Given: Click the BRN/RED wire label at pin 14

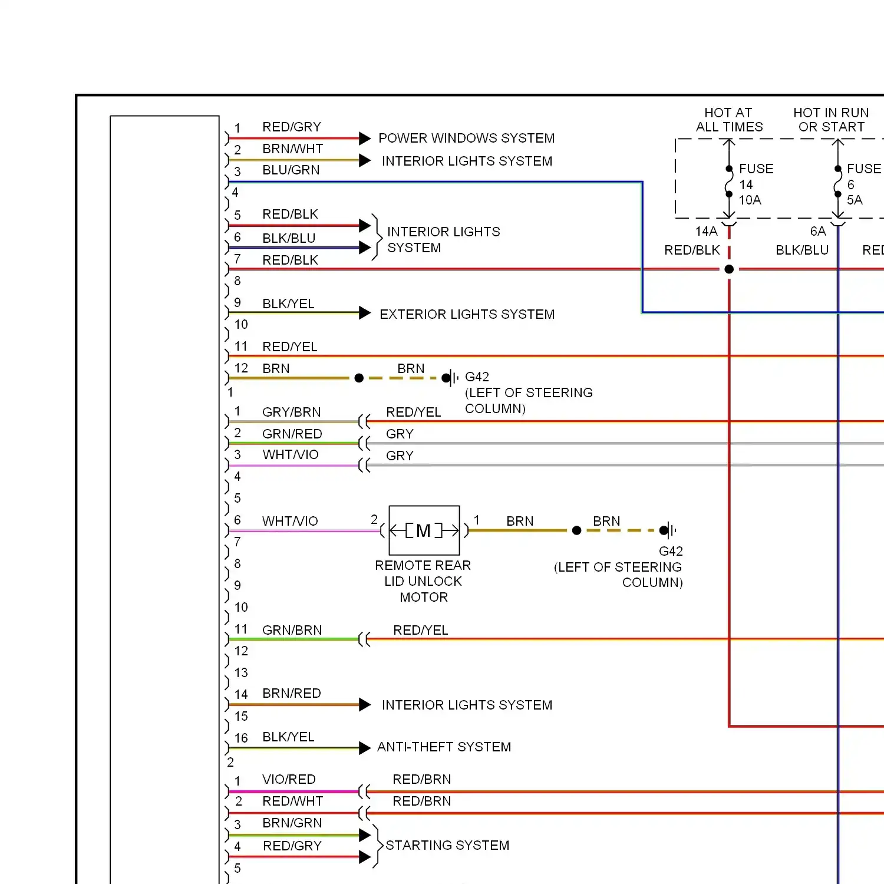Looking at the screenshot, I should point(291,693).
